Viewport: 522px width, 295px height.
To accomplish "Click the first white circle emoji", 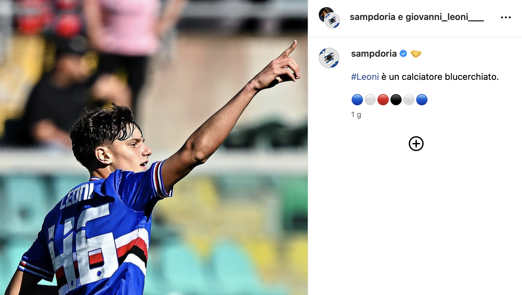I will [x=370, y=100].
